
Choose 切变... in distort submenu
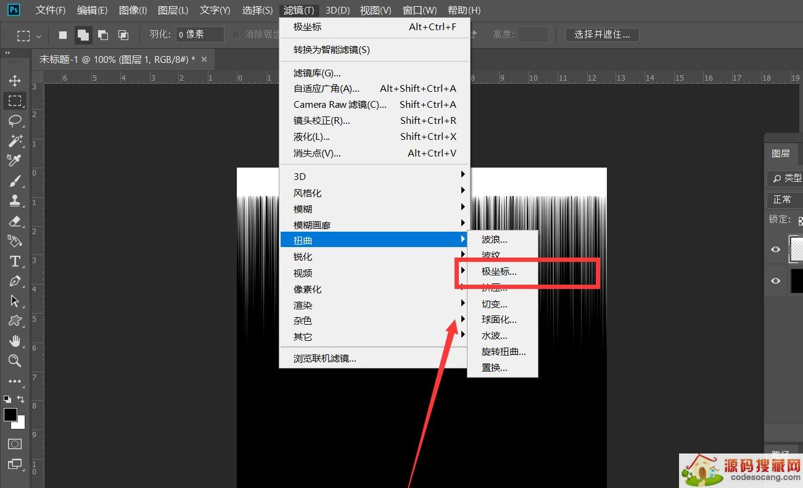click(x=503, y=304)
